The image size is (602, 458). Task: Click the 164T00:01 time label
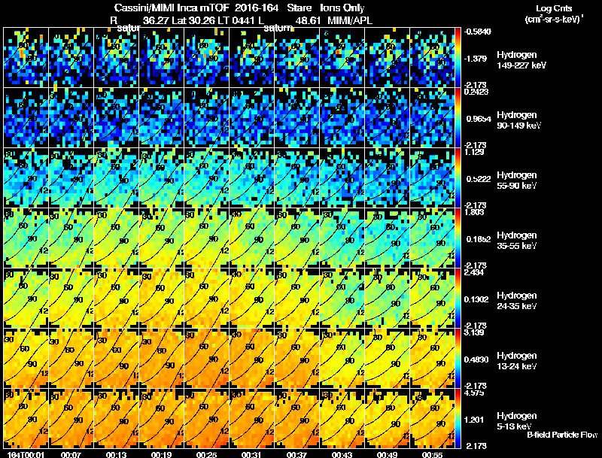[x=26, y=454]
